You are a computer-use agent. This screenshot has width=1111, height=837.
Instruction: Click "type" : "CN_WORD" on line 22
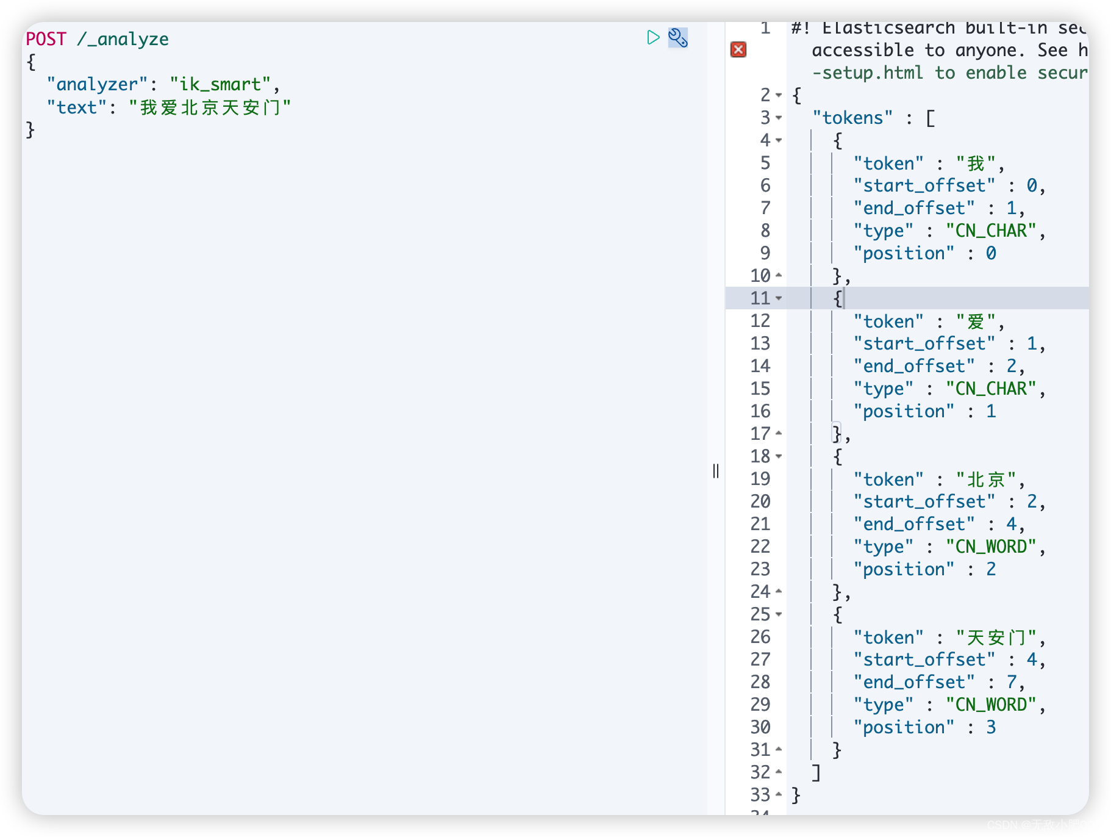[x=949, y=547]
